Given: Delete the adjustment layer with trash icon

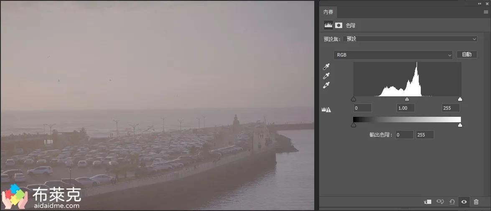Looking at the screenshot, I should pyautogui.click(x=476, y=202).
